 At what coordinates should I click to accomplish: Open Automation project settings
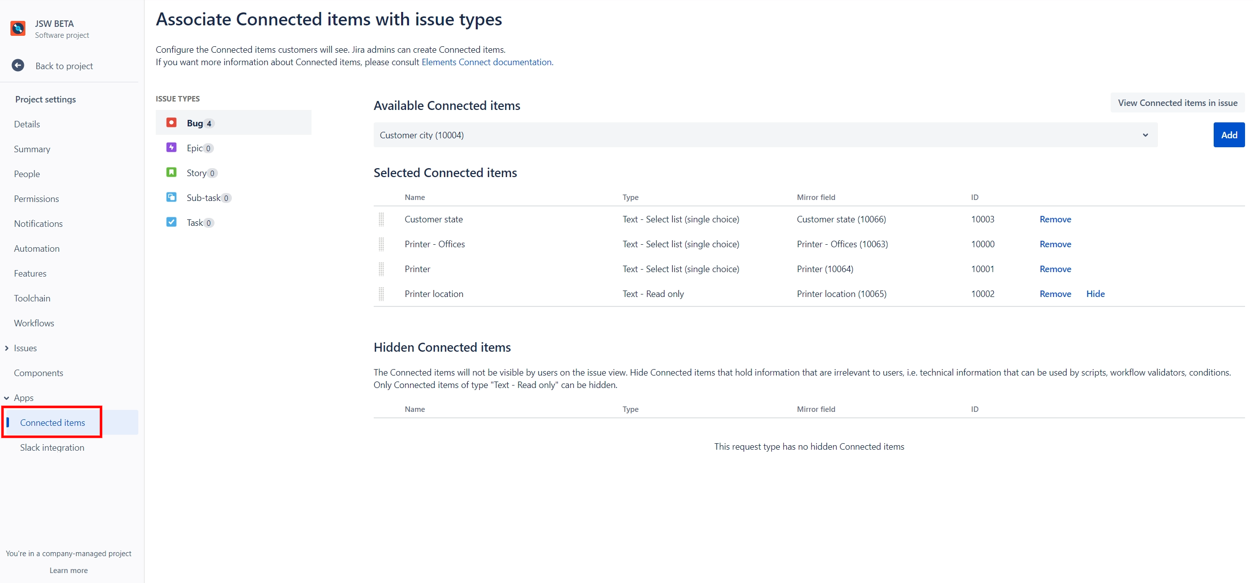click(36, 249)
